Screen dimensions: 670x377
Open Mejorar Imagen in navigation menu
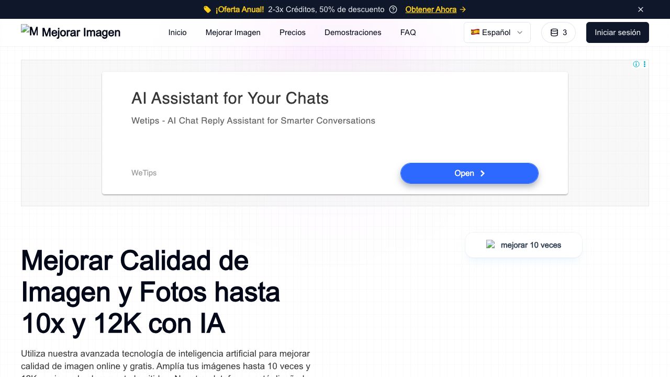(x=233, y=32)
